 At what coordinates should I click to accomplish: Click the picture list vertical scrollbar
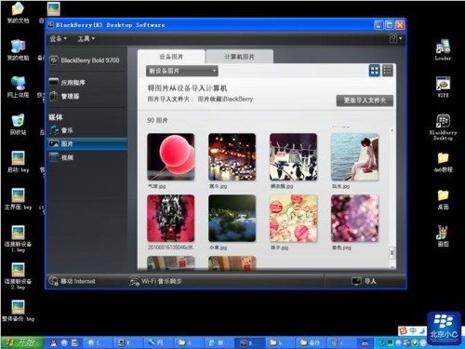(392, 198)
